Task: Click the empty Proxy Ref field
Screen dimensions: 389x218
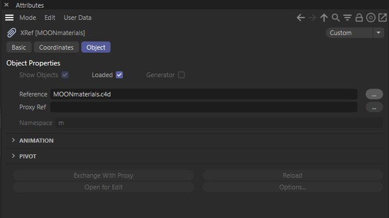Action: [x=204, y=107]
